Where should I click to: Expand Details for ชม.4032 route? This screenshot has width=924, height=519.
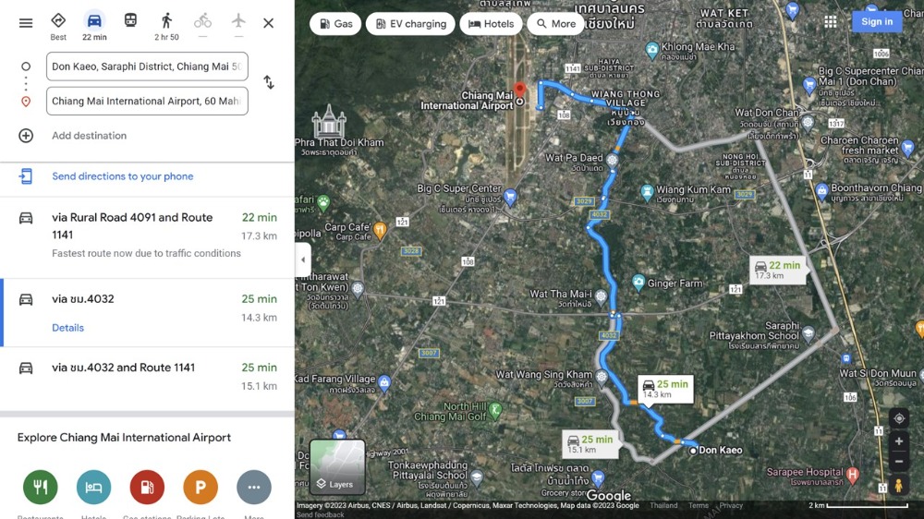(x=67, y=328)
